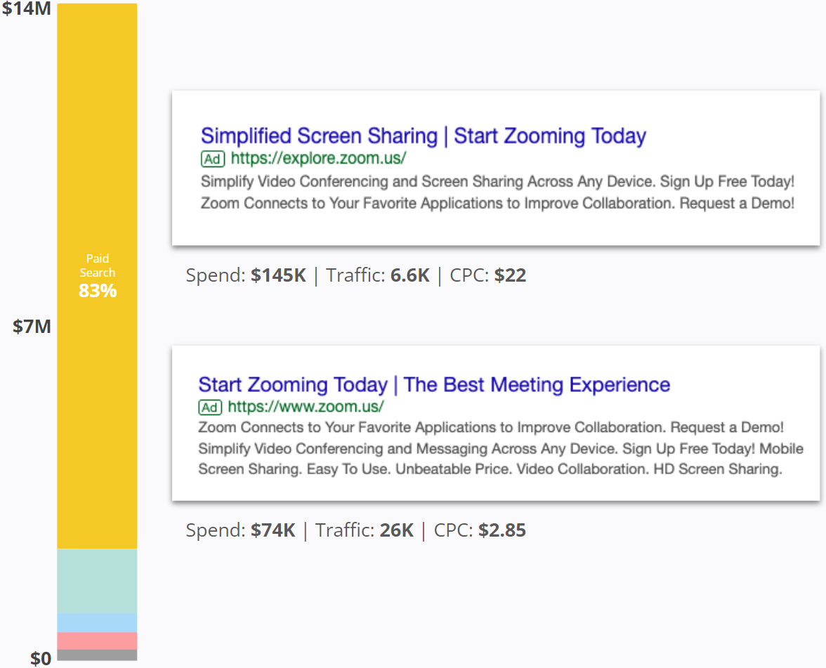Follow the https://explore.zoom.us/ URL
The image size is (826, 668).
(318, 158)
